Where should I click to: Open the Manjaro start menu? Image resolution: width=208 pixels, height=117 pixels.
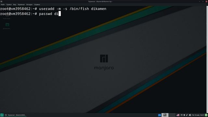tap(2, 115)
